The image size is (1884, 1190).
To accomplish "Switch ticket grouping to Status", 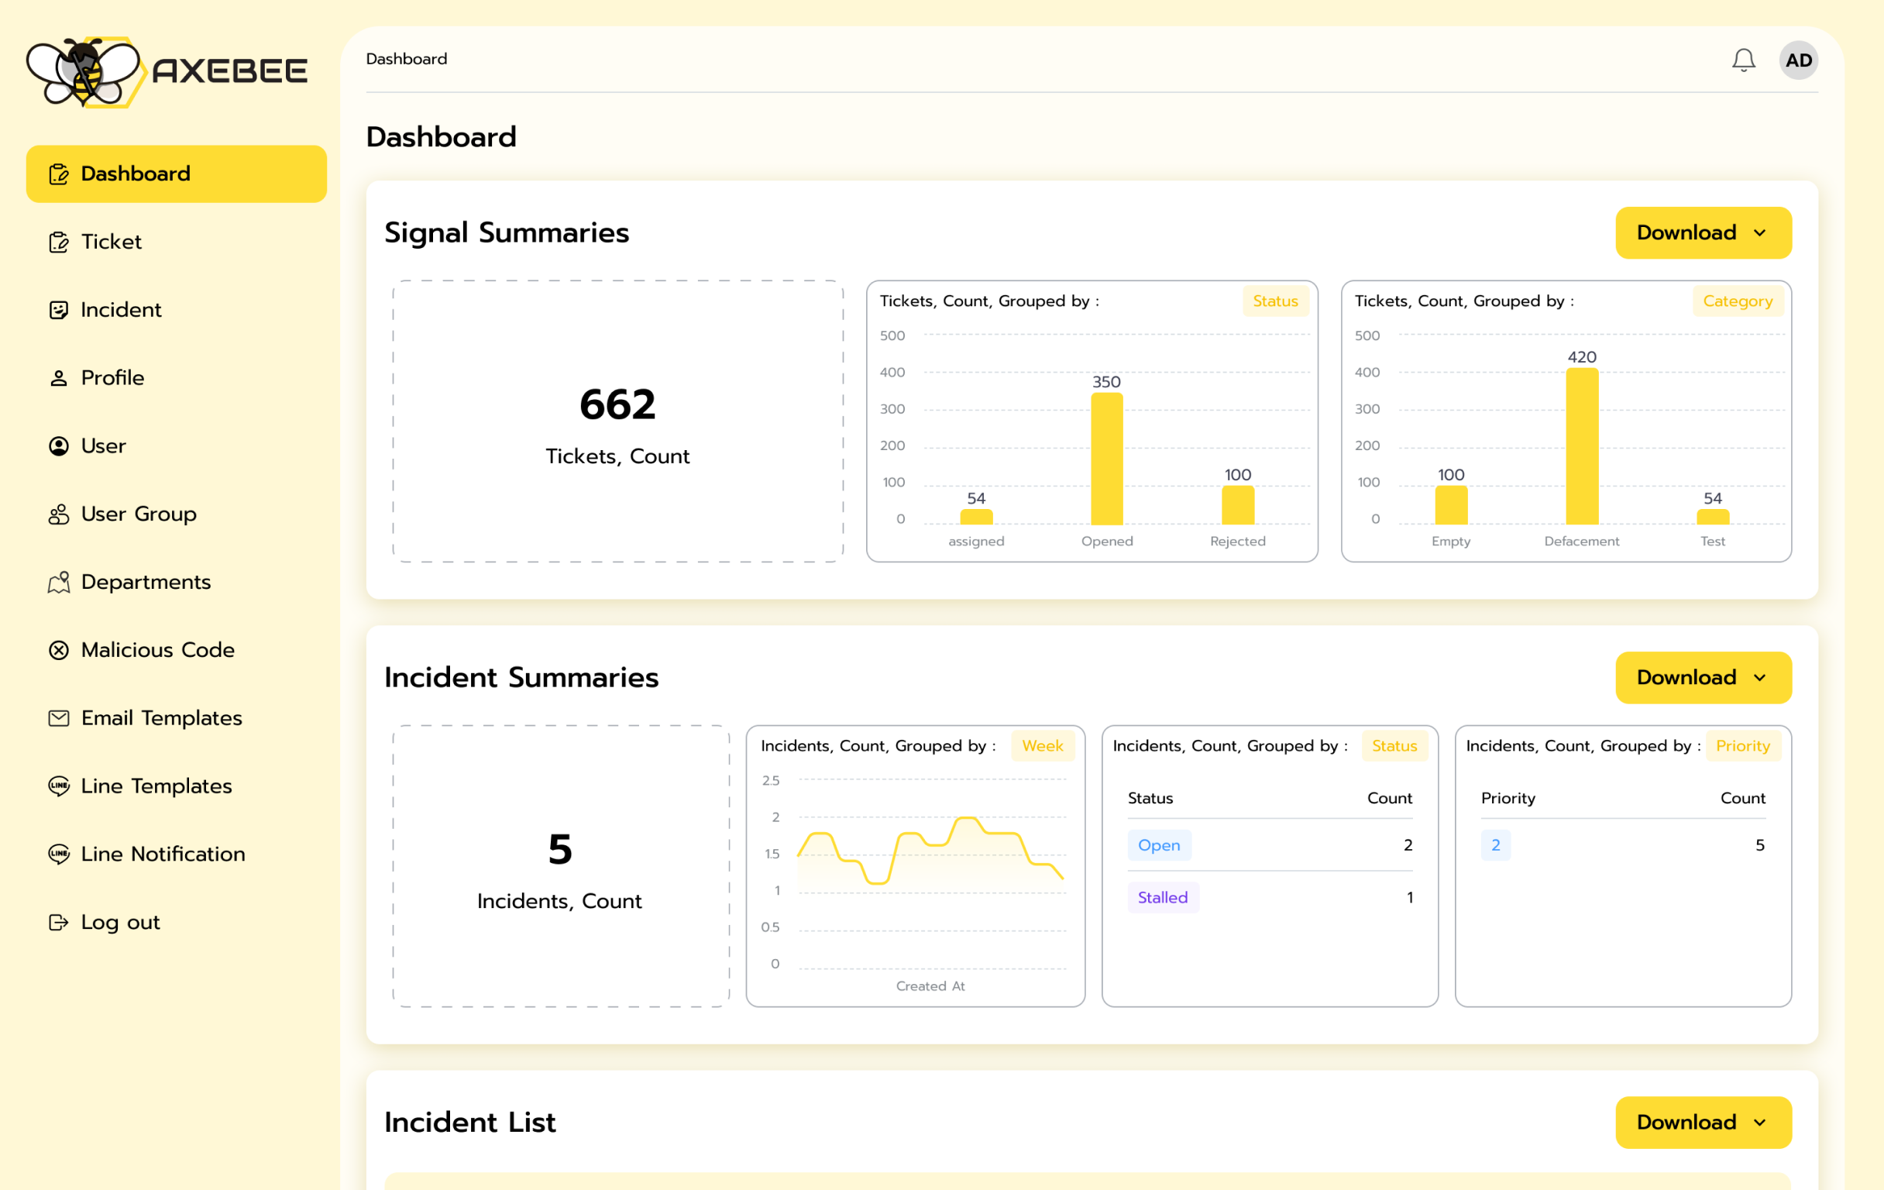I will (1275, 301).
